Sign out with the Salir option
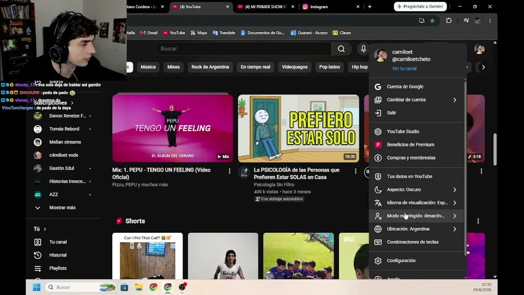Image resolution: width=524 pixels, height=295 pixels. [x=416, y=113]
